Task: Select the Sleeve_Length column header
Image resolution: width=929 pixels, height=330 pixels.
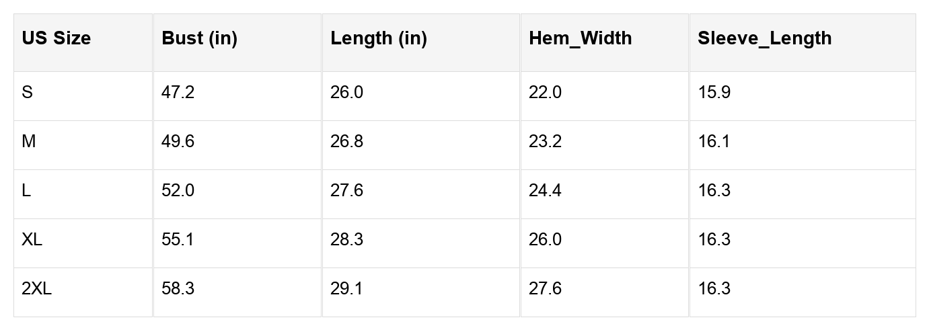Action: 764,38
